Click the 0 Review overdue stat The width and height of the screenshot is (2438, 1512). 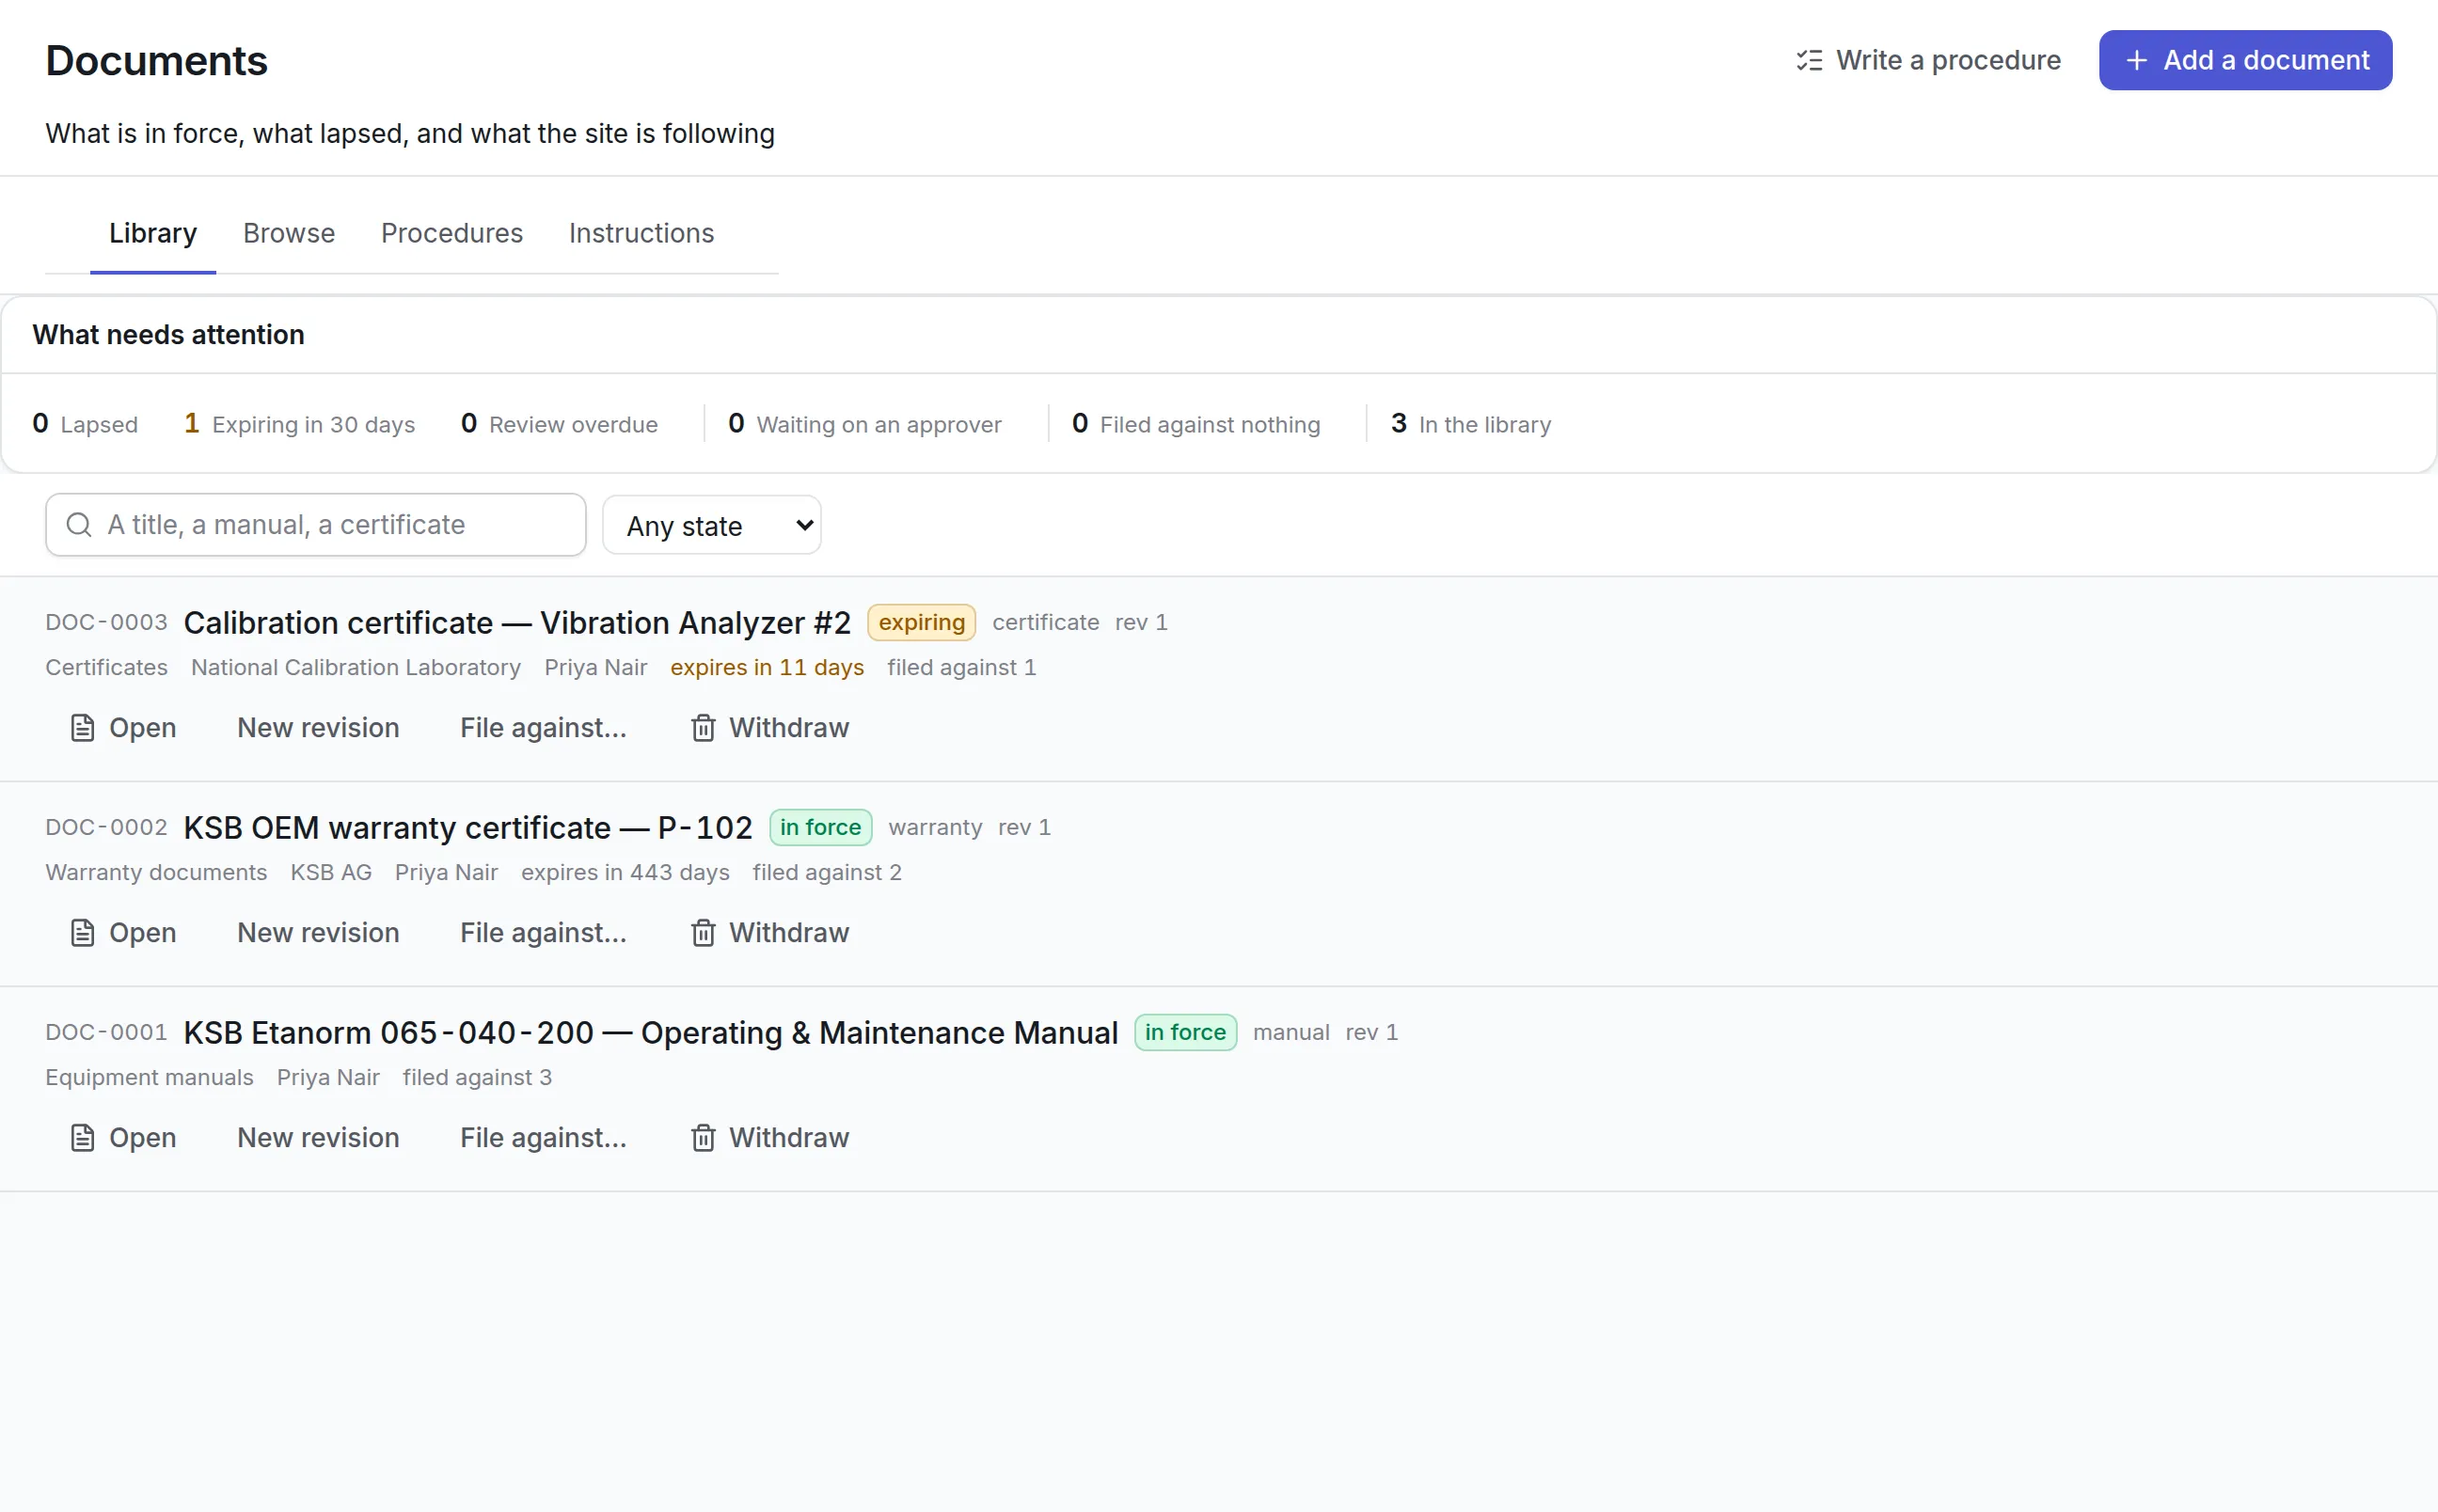pyautogui.click(x=559, y=424)
